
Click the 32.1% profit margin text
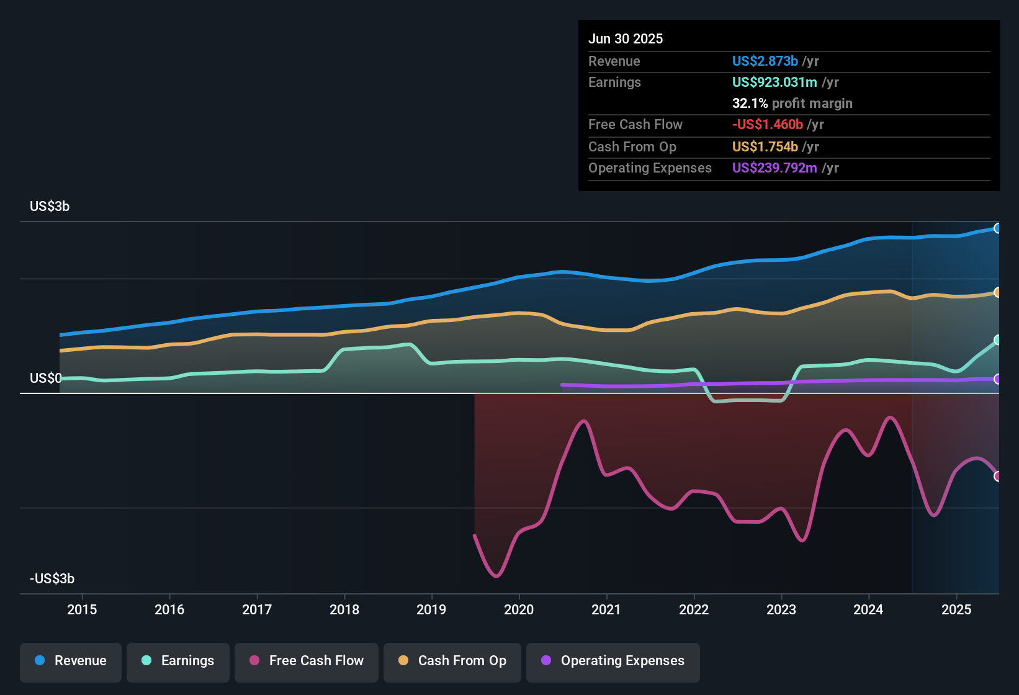click(792, 103)
